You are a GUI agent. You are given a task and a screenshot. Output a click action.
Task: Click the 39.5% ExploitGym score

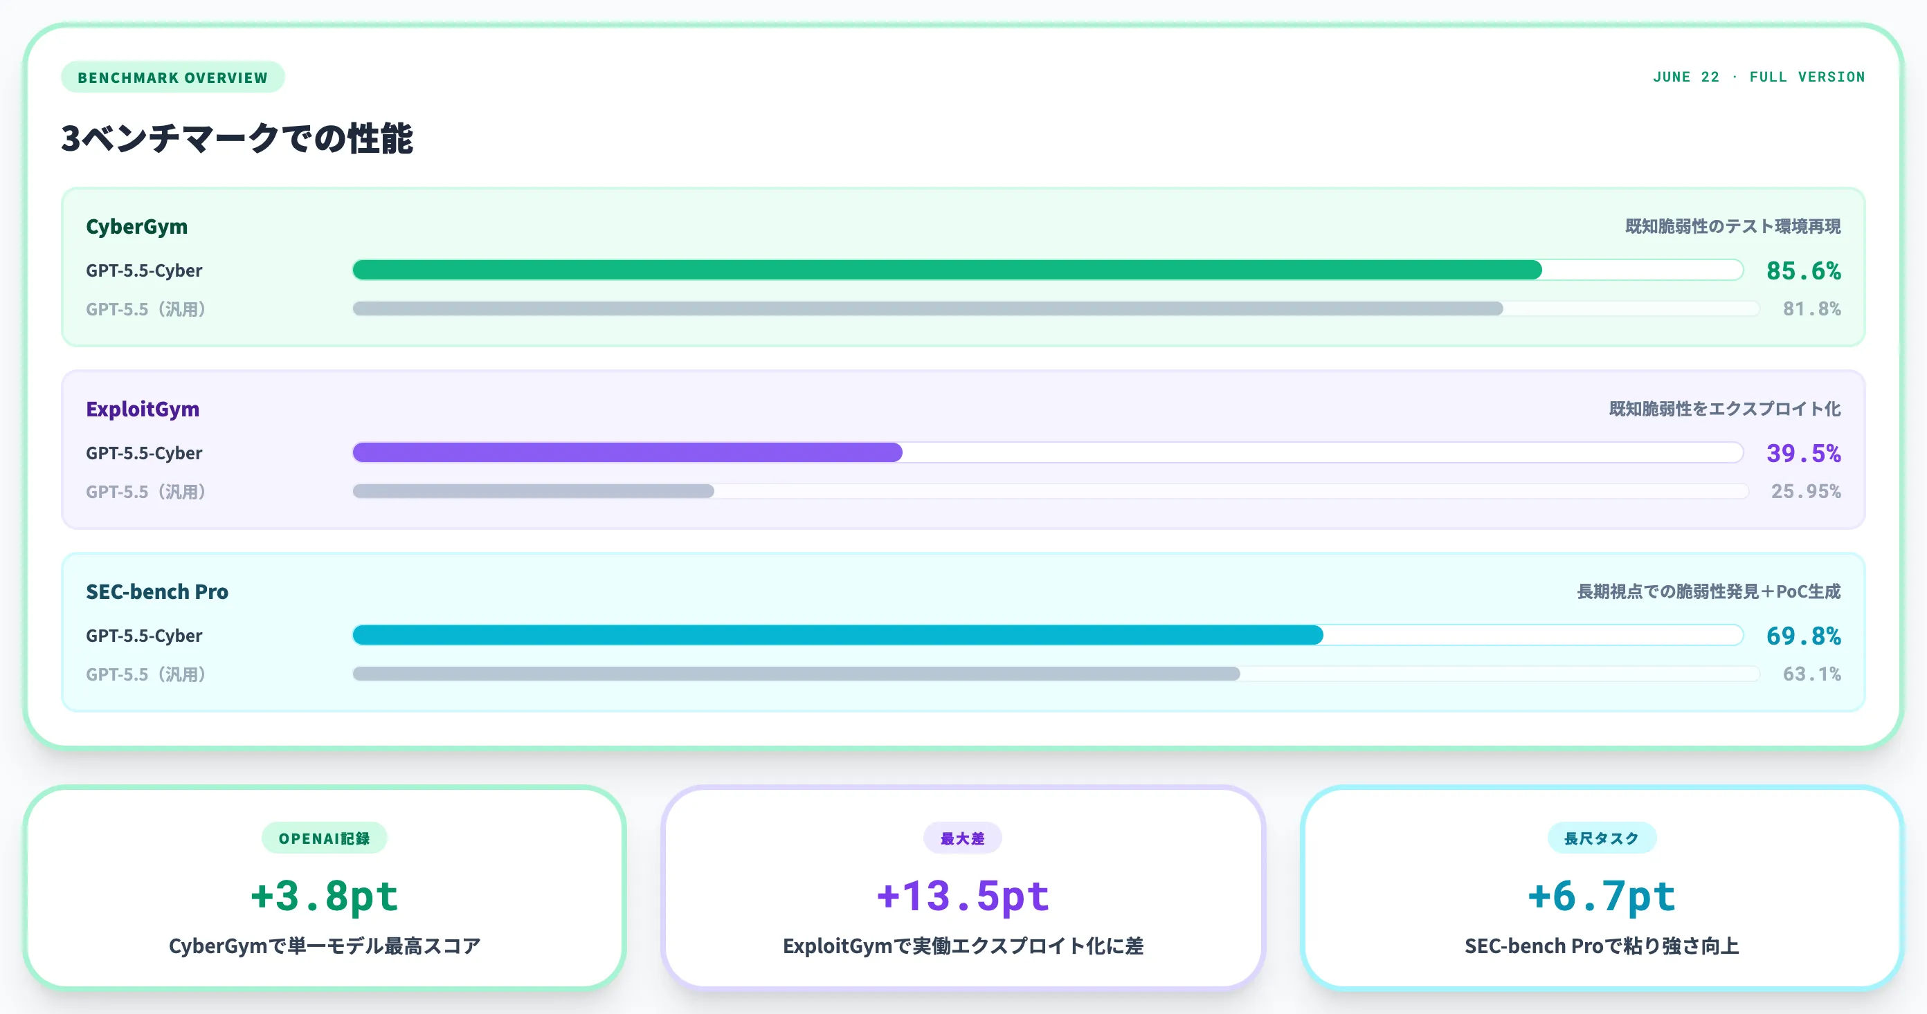point(1803,452)
